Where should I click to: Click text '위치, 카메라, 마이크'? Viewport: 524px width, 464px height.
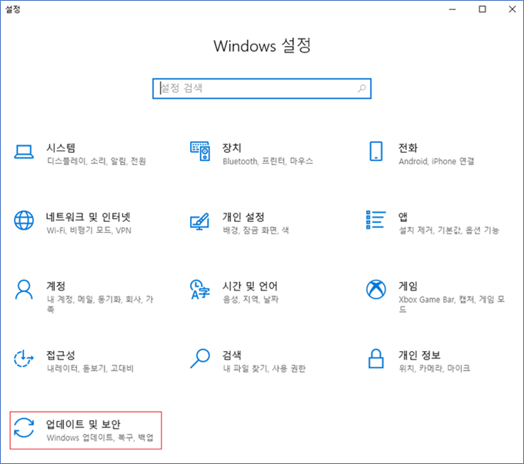point(435,368)
